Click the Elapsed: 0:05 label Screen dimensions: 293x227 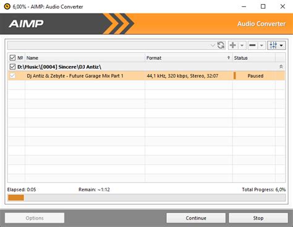point(22,189)
